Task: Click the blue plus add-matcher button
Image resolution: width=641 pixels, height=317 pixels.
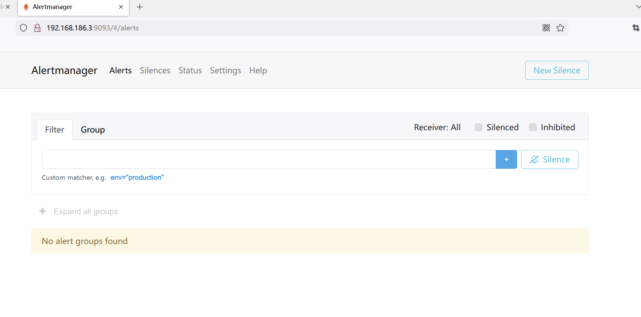Action: (506, 159)
